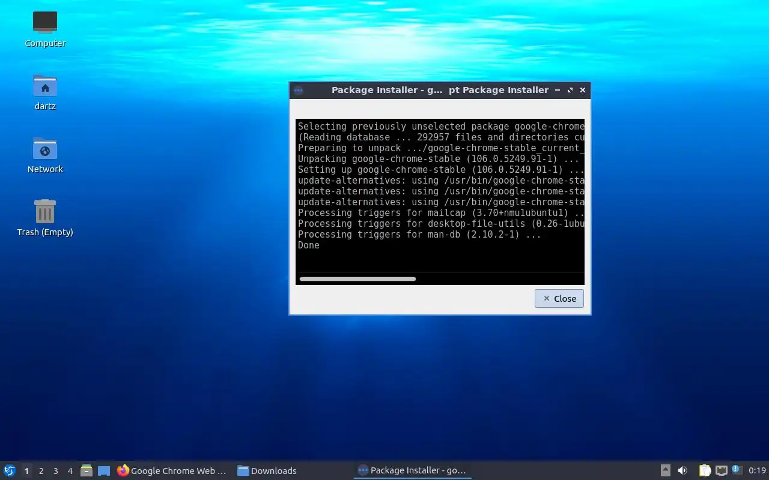Switch to workspace 4

pos(70,471)
